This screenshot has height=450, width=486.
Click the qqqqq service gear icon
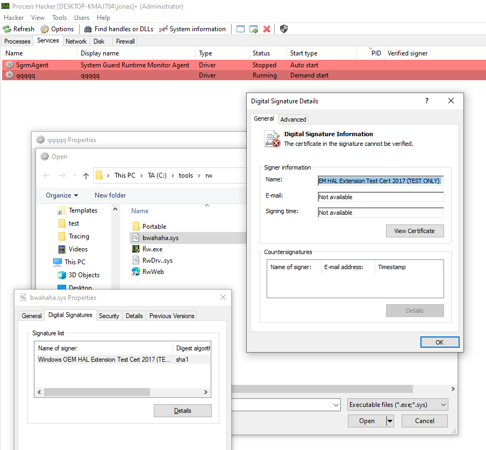10,75
